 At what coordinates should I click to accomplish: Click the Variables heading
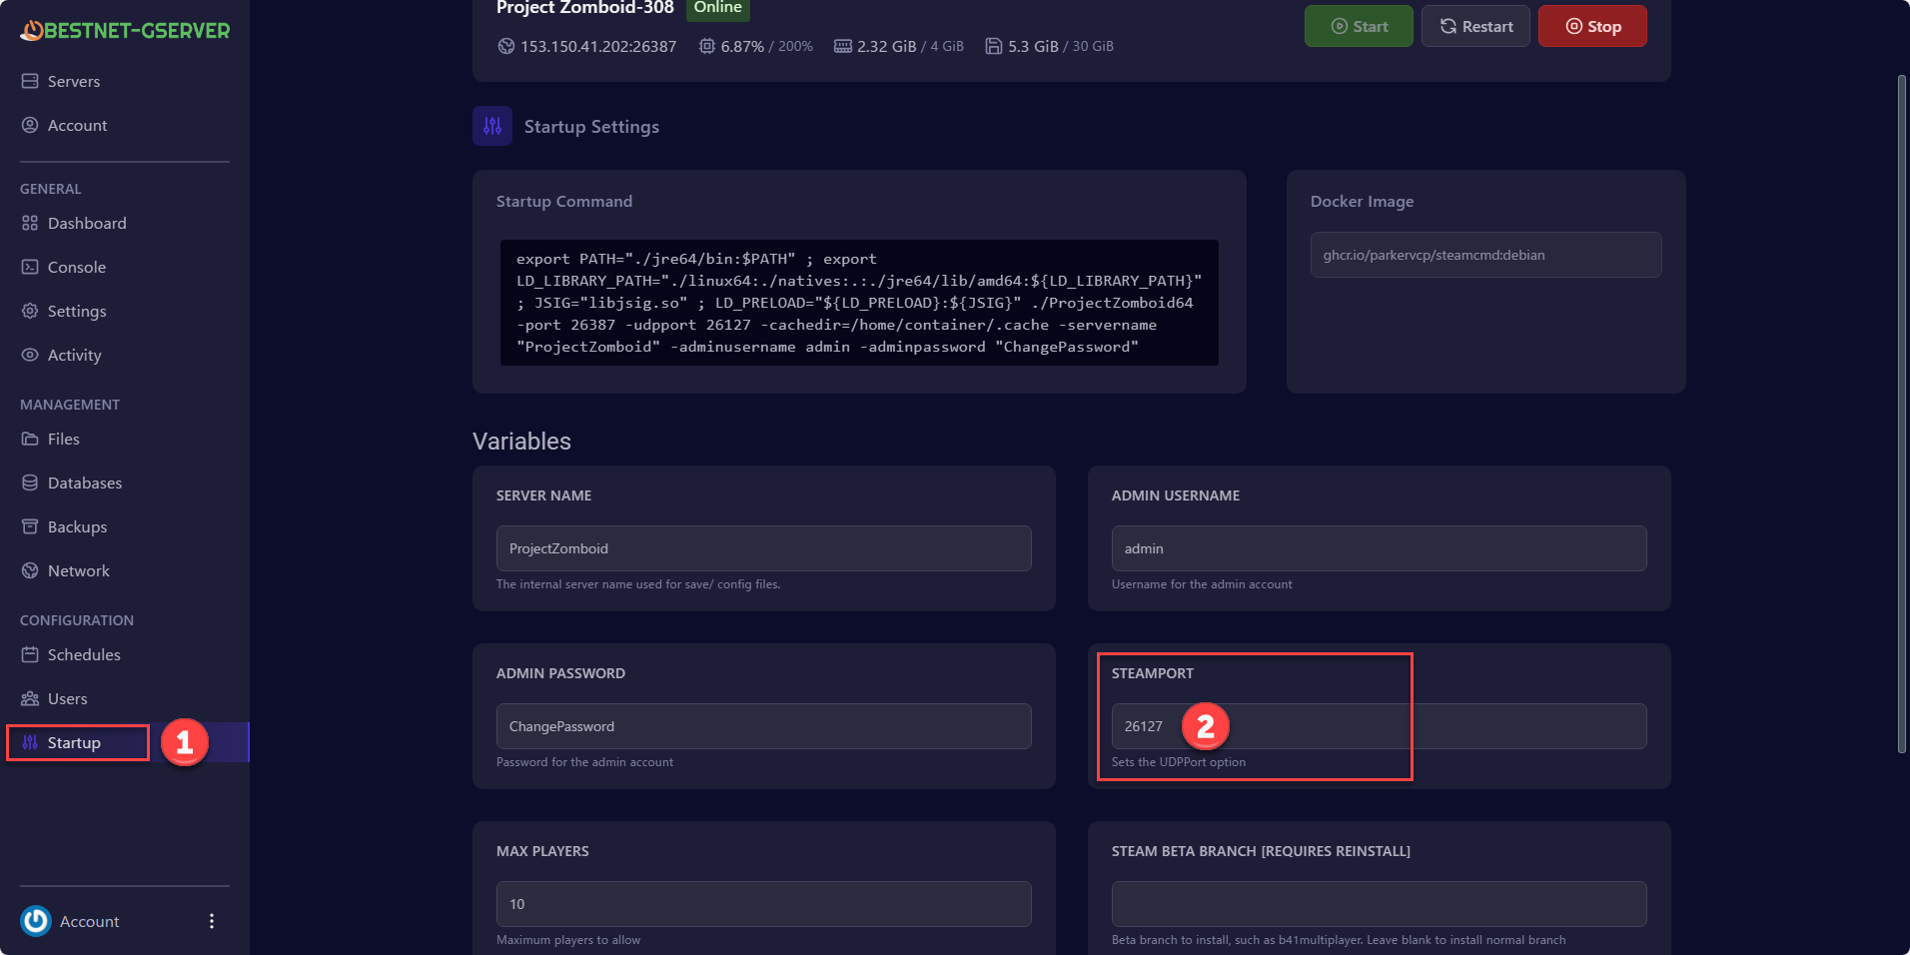coord(521,441)
